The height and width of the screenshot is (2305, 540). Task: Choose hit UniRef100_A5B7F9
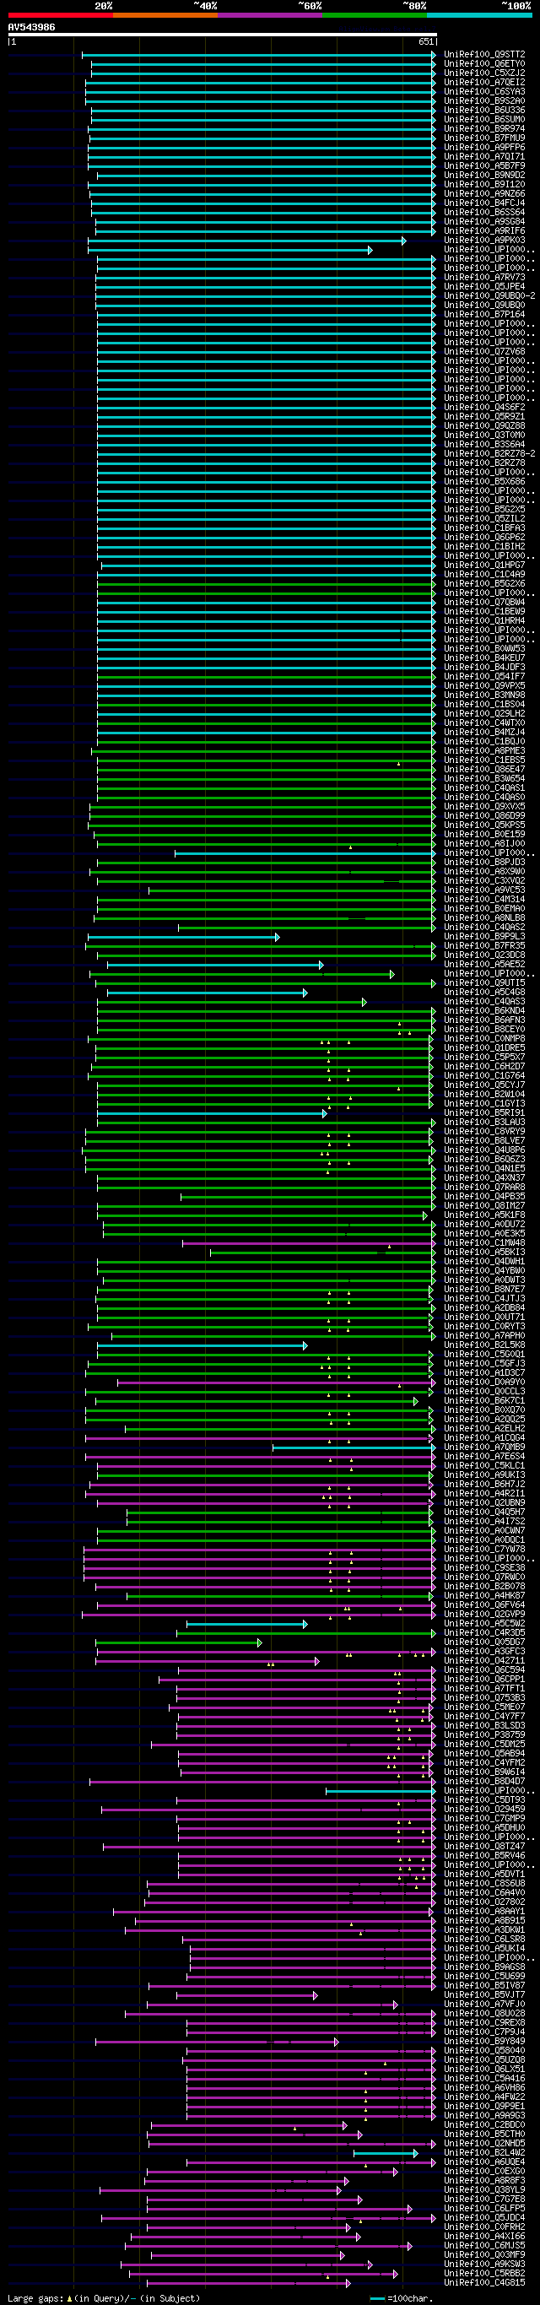click(x=483, y=165)
